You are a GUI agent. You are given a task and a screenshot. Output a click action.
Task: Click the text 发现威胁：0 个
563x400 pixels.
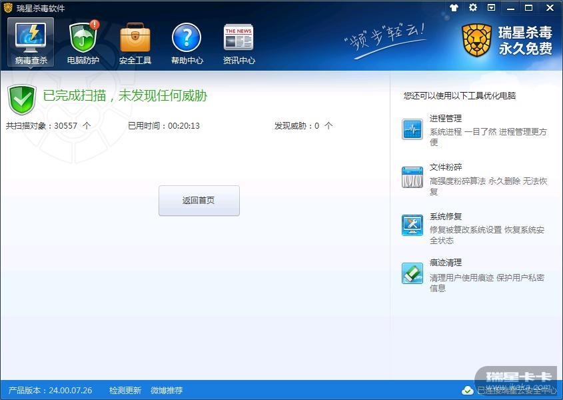click(304, 126)
